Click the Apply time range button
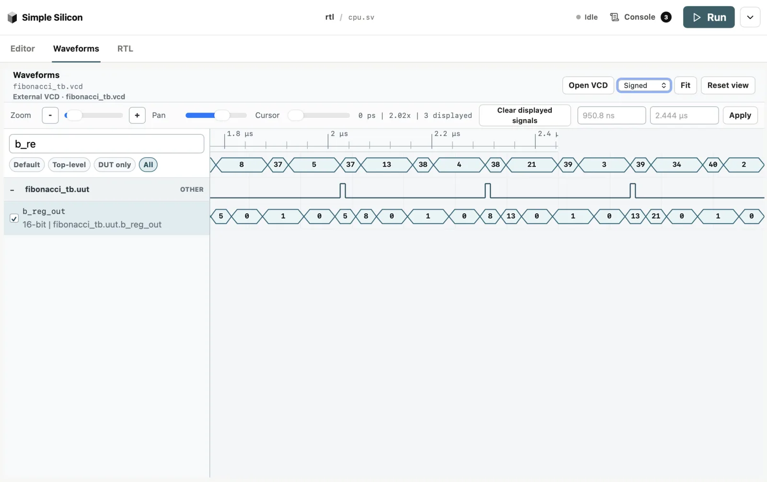Viewport: 767px width, 482px height. coord(740,115)
